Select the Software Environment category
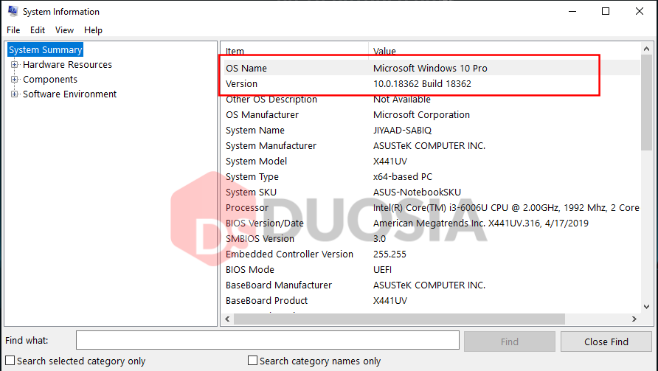Screen dimensions: 658x371 69,94
